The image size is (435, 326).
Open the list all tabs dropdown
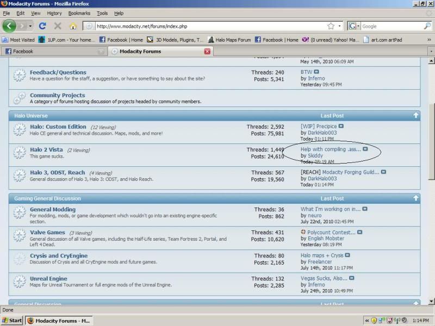pos(431,52)
